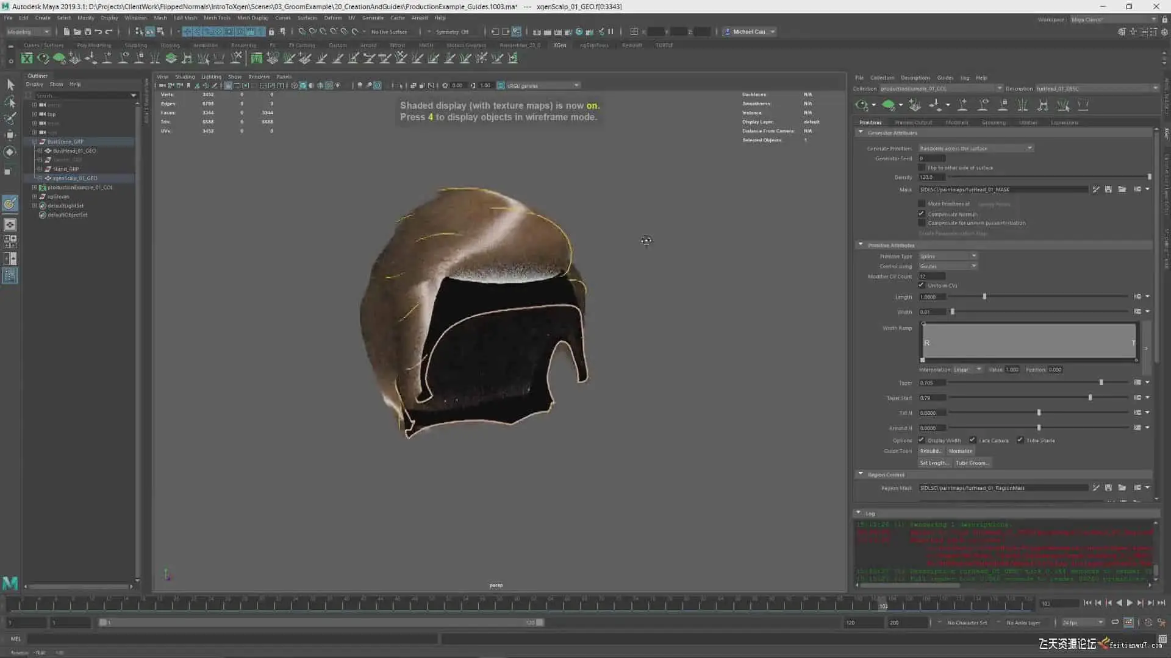The width and height of the screenshot is (1171, 658).
Task: Toggle the Face Camera checkbox
Action: (972, 440)
